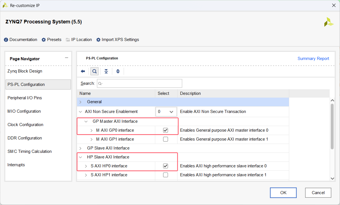The height and width of the screenshot is (205, 340).
Task: Open Presets gear menu
Action: point(44,40)
